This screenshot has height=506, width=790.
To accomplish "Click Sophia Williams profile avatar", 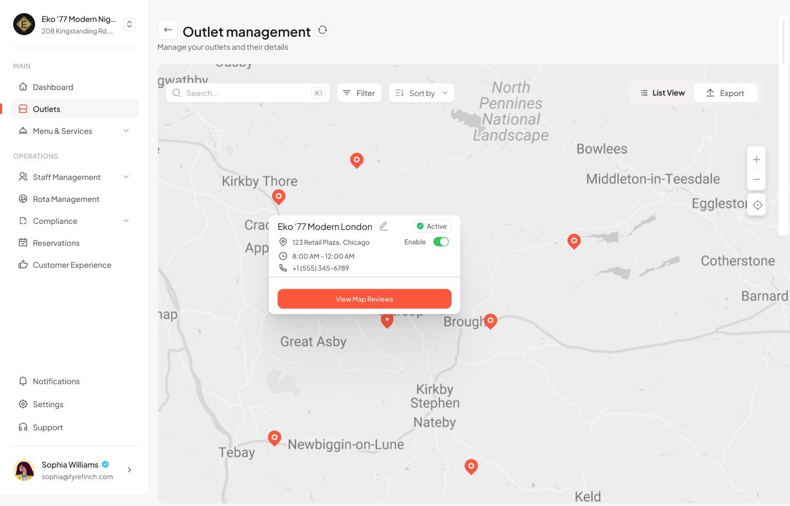I will click(24, 470).
